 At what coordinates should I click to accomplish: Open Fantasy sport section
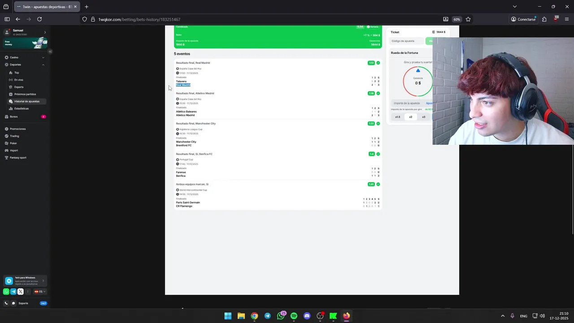(x=18, y=157)
